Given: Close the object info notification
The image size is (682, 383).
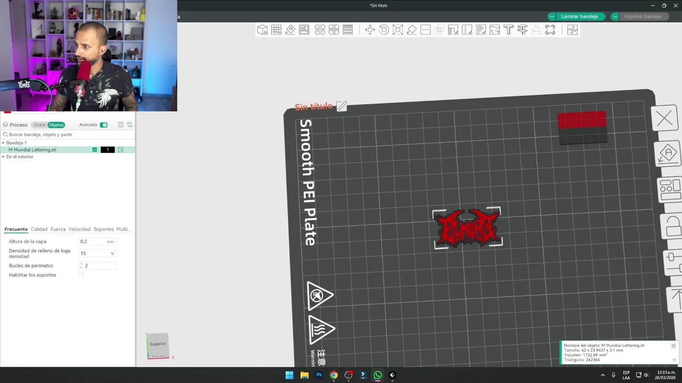Looking at the screenshot, I should coord(673,346).
